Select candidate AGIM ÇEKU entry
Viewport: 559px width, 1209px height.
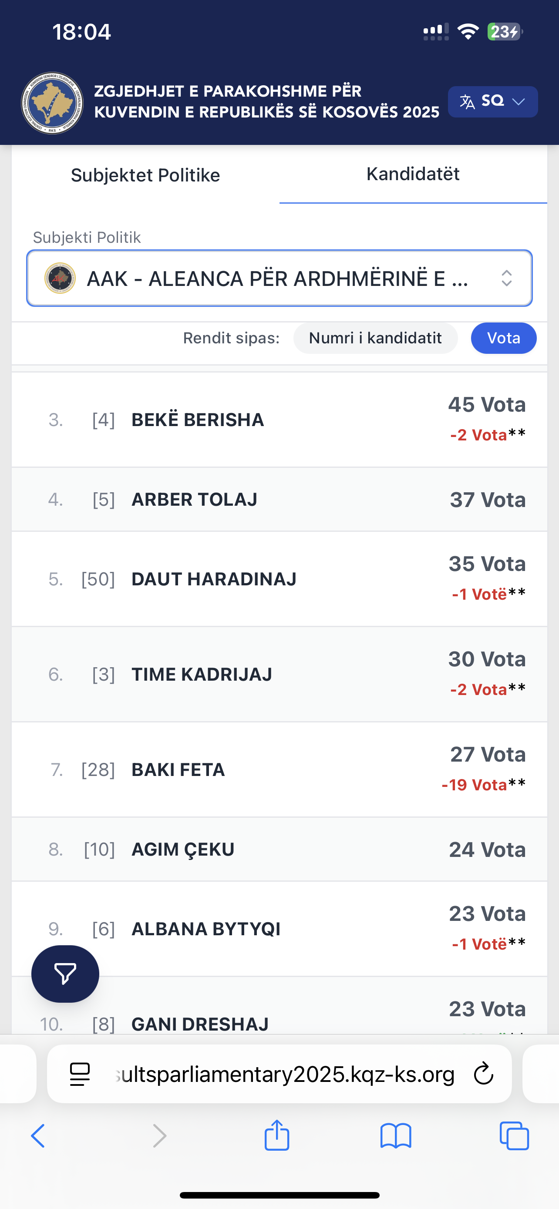click(x=183, y=850)
